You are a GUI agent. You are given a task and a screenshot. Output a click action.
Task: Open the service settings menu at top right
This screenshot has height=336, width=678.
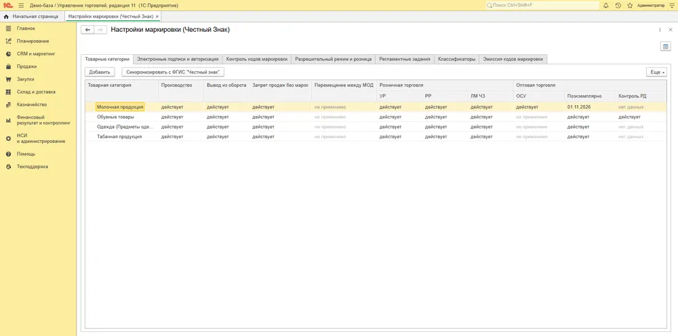[671, 5]
